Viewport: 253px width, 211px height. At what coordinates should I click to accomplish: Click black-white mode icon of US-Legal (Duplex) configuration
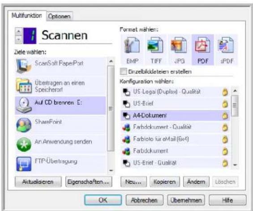tap(126, 92)
